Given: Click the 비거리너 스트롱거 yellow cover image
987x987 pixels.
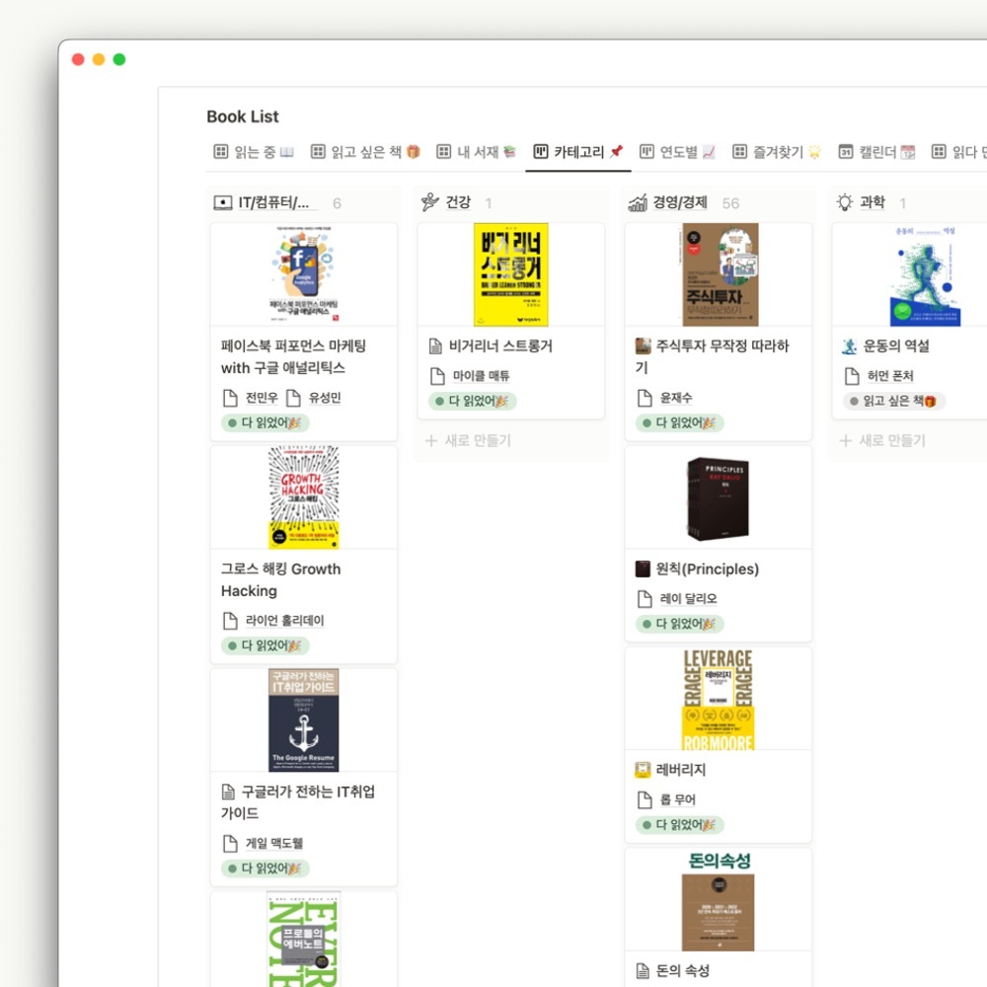Looking at the screenshot, I should (511, 274).
